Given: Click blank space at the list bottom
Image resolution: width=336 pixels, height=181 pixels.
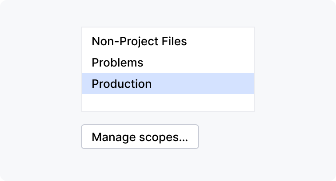Looking at the screenshot, I should pos(168,102).
